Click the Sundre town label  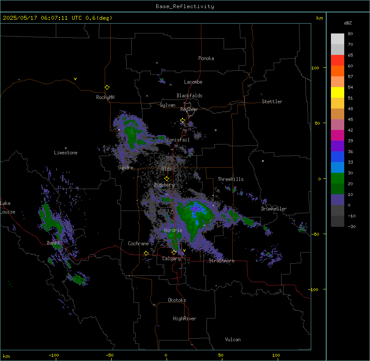point(125,168)
